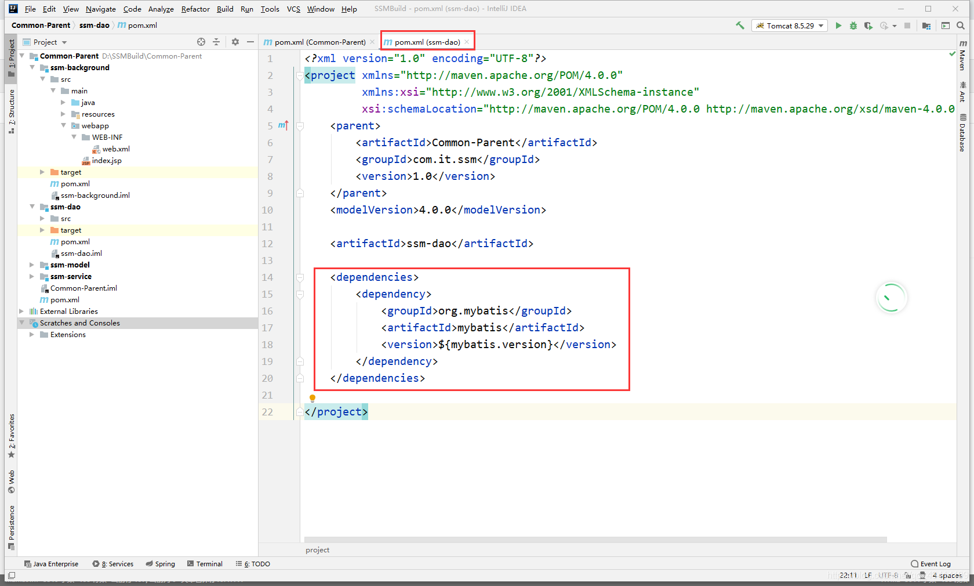Click the ssm-dao breadcrumb
The height and width of the screenshot is (586, 974).
pyautogui.click(x=94, y=25)
